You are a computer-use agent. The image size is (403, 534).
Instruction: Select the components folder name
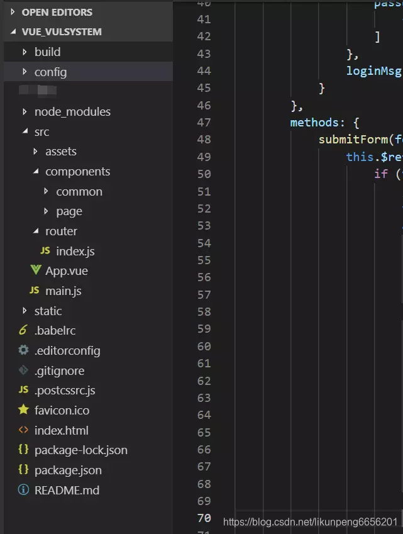point(77,172)
